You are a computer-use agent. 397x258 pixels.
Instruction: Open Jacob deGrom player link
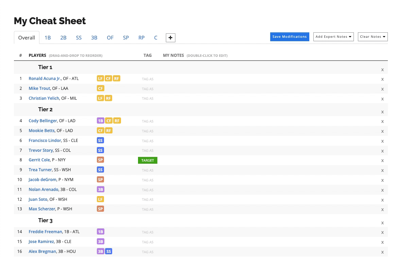[42, 180]
